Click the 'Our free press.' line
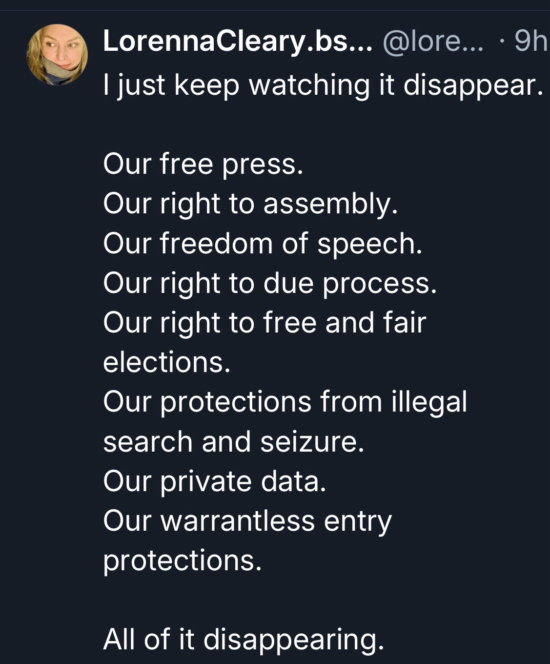The width and height of the screenshot is (550, 664). click(x=203, y=164)
